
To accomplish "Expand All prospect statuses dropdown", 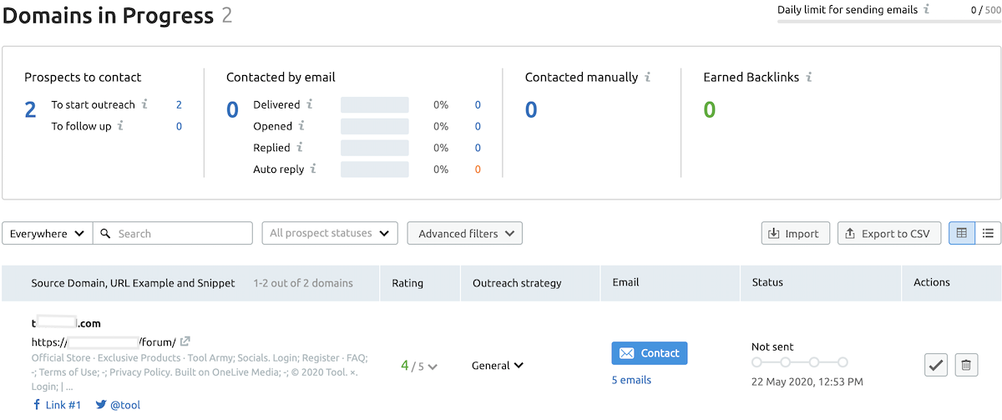I will [330, 233].
